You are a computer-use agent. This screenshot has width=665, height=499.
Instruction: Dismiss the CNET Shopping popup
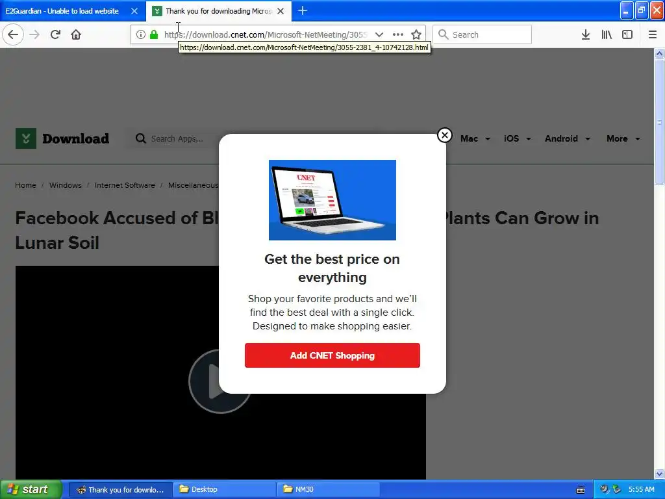coord(444,135)
